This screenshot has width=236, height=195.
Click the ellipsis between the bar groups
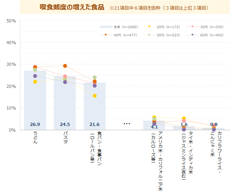point(127,124)
